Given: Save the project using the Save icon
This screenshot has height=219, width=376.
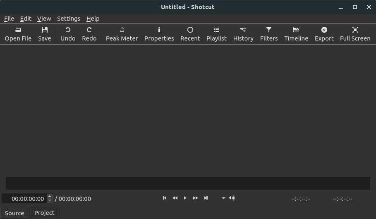Looking at the screenshot, I should [x=44, y=33].
